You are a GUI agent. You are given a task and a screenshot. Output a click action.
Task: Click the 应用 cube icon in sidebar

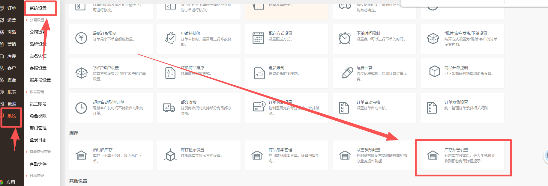pos(1,182)
